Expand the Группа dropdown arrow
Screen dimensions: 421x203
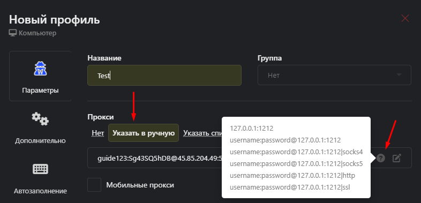point(399,74)
